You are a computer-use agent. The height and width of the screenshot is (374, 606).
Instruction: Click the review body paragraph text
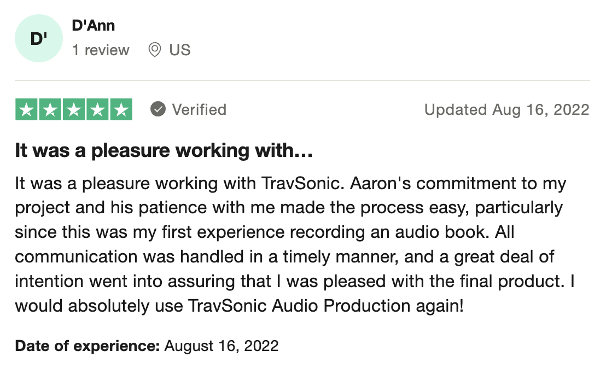click(290, 243)
